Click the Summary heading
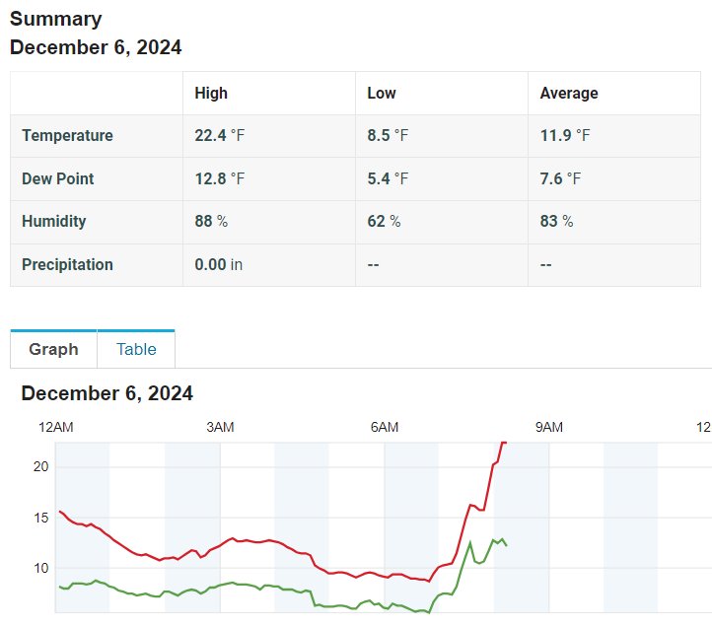Viewport: 712px width, 626px height. coord(56,19)
